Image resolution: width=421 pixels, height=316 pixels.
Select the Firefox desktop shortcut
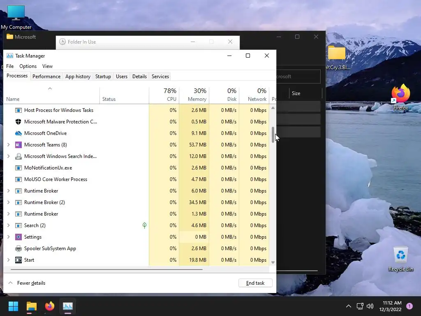pos(400,97)
